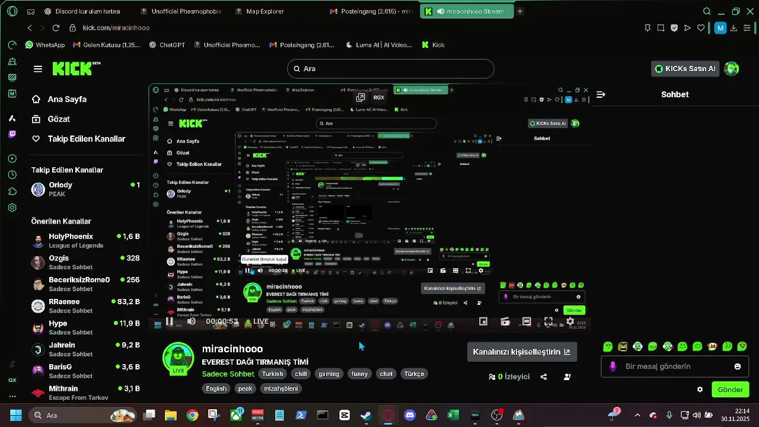
Task: Open Opera sidebar three dots more menu
Action: [x=12, y=396]
